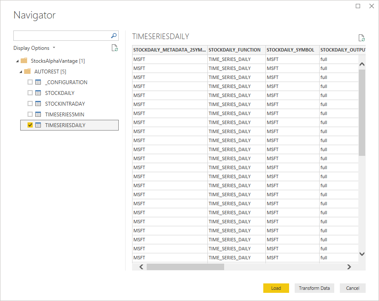The width and height of the screenshot is (379, 301).
Task: Uncheck the TIMESERIESDAILY checkbox
Action: pos(30,125)
